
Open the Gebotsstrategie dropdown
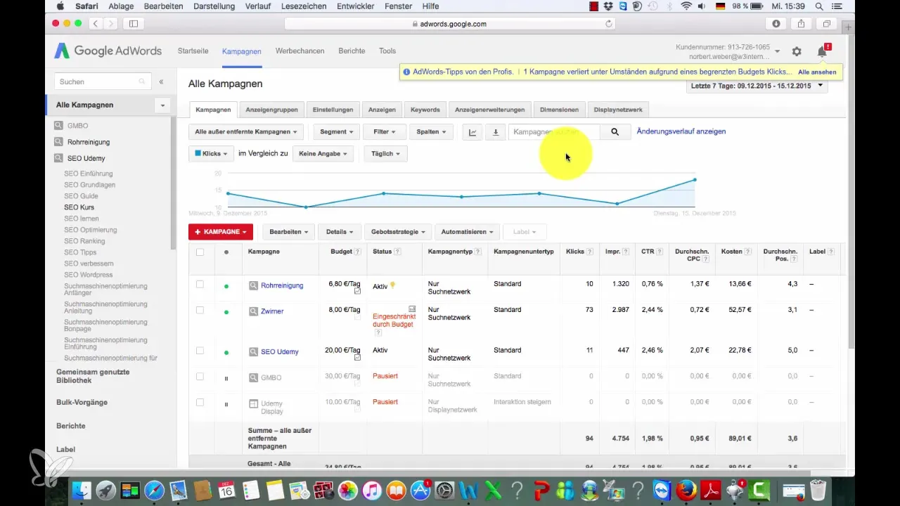tap(397, 231)
